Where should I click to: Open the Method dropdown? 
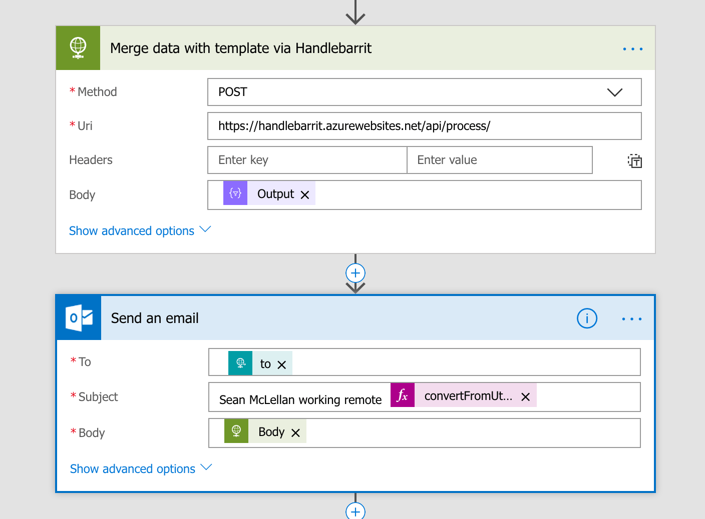coord(615,92)
